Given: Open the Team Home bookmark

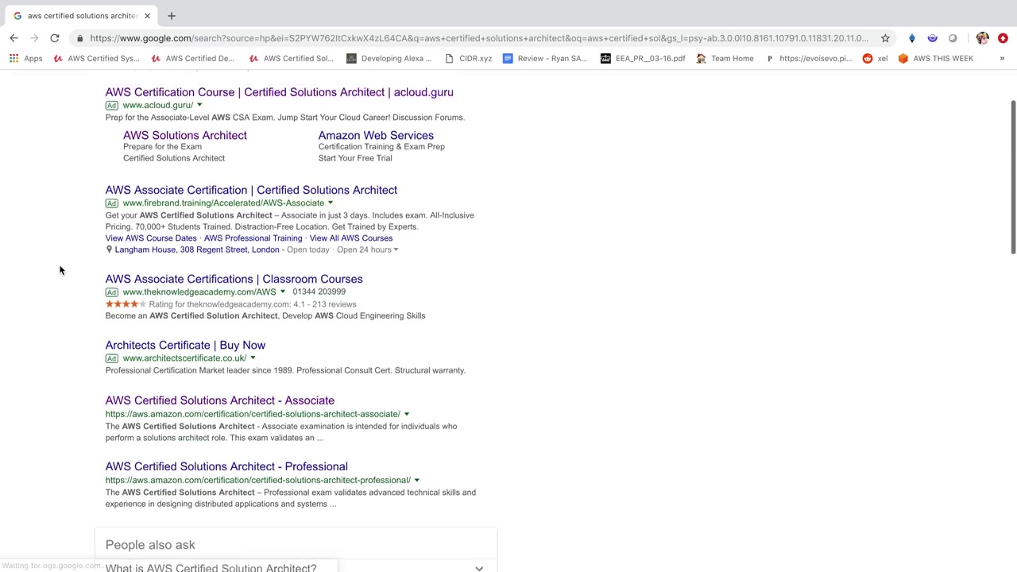Looking at the screenshot, I should coord(725,58).
